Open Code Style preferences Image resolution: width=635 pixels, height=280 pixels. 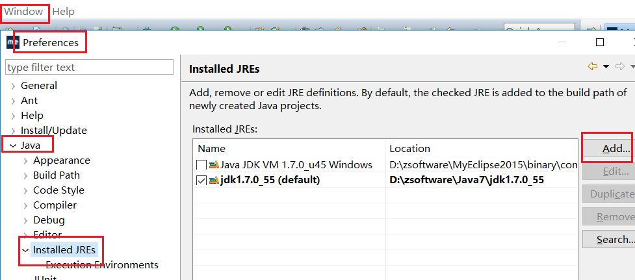click(58, 190)
